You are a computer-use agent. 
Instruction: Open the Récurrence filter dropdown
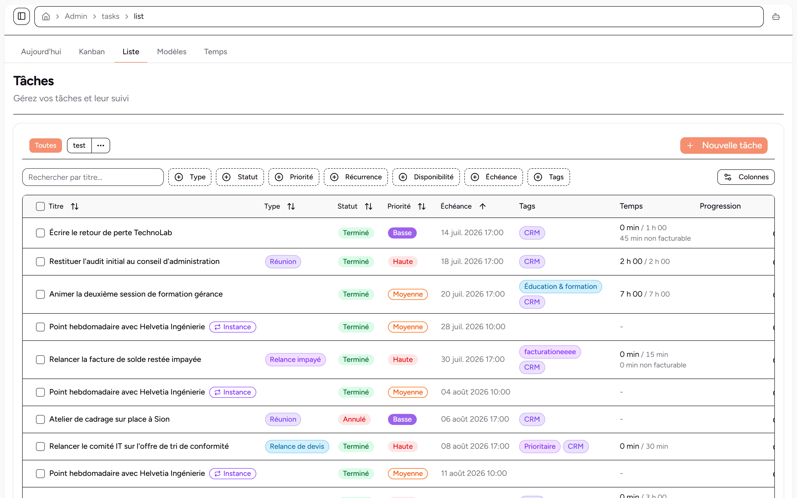tap(356, 177)
